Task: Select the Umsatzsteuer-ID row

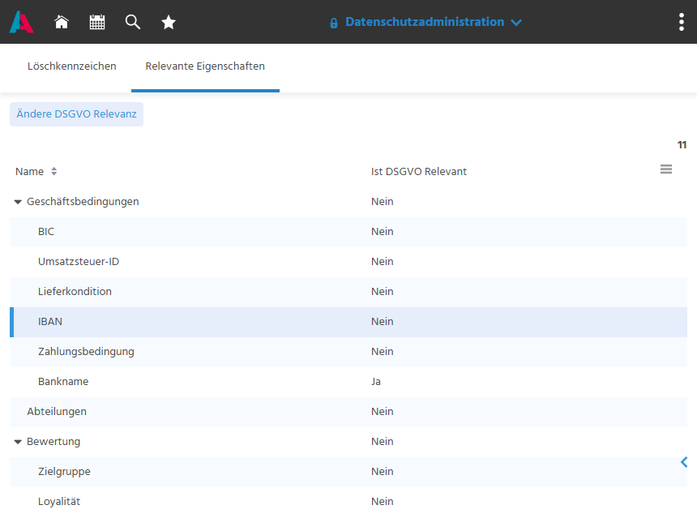Action: pos(348,262)
